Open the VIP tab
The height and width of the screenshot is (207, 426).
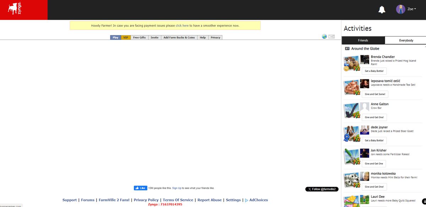pos(126,37)
